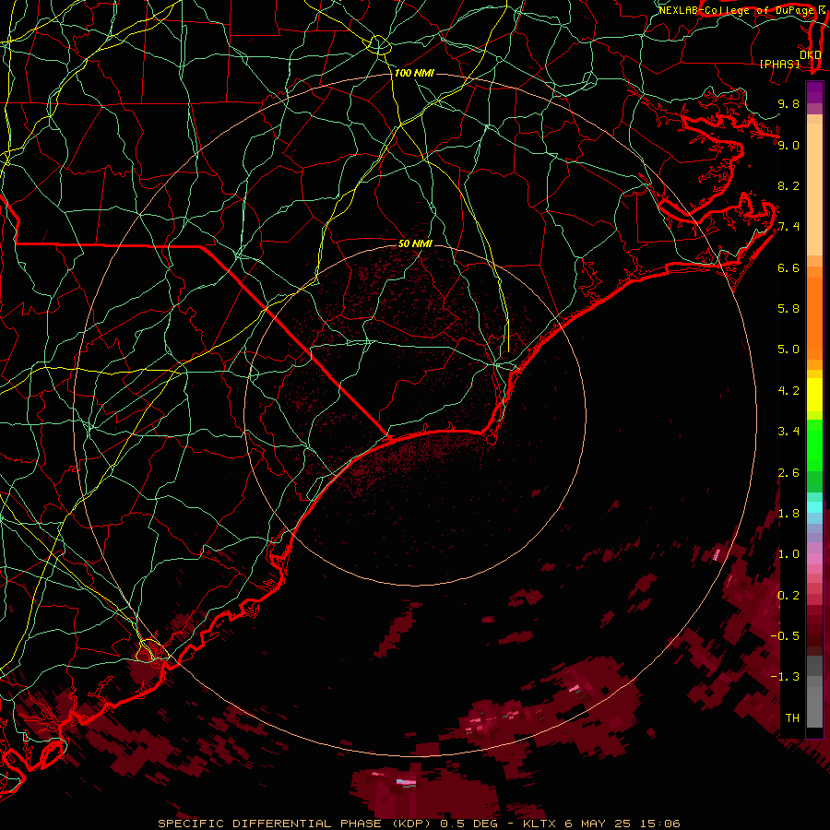830x830 pixels.
Task: Click the 7.4 legend value
Action: coord(788,227)
